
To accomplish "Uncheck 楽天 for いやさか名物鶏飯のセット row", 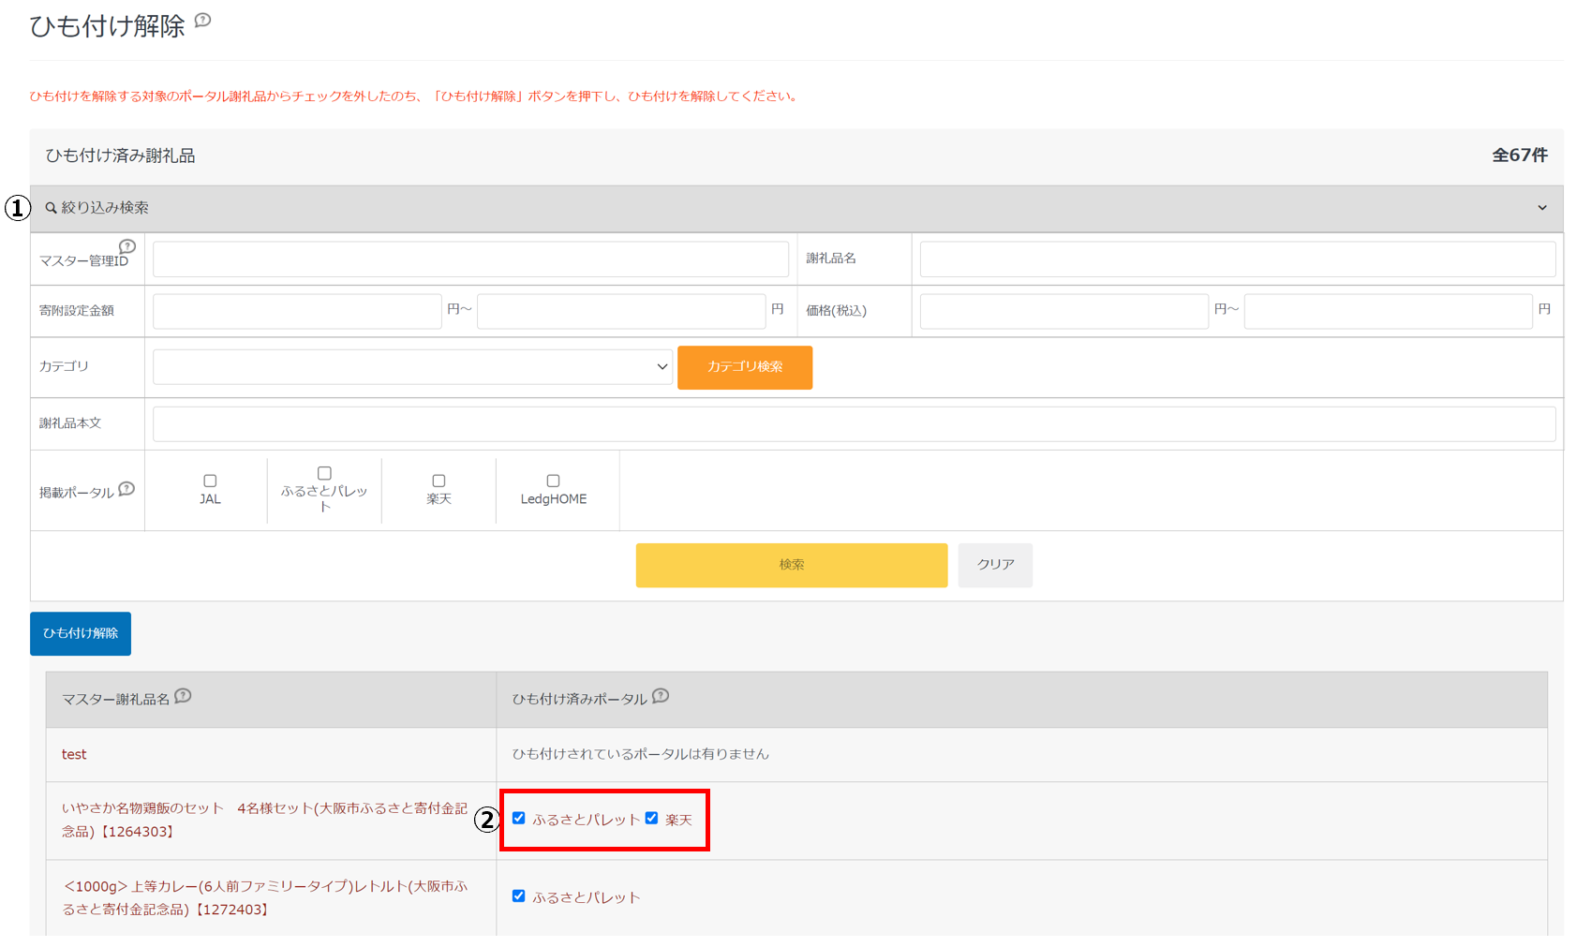I will [651, 818].
